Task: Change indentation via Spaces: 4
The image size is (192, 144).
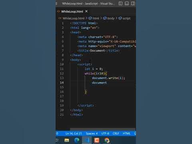Action: (x=92, y=134)
